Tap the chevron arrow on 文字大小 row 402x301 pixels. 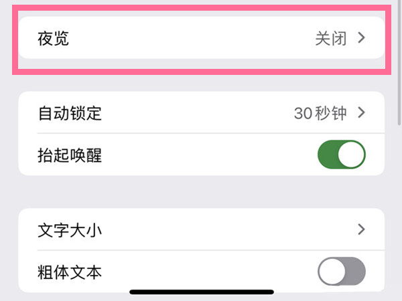click(x=362, y=229)
